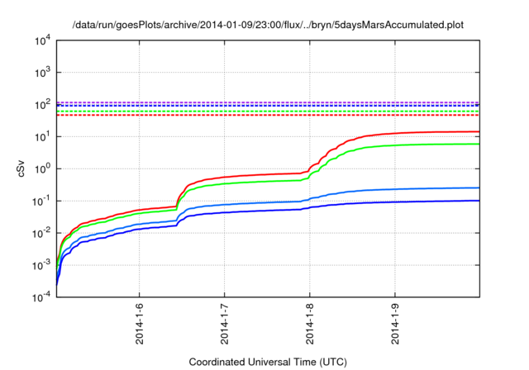
Task: Click the red dashed threshold line
Action: [268, 116]
